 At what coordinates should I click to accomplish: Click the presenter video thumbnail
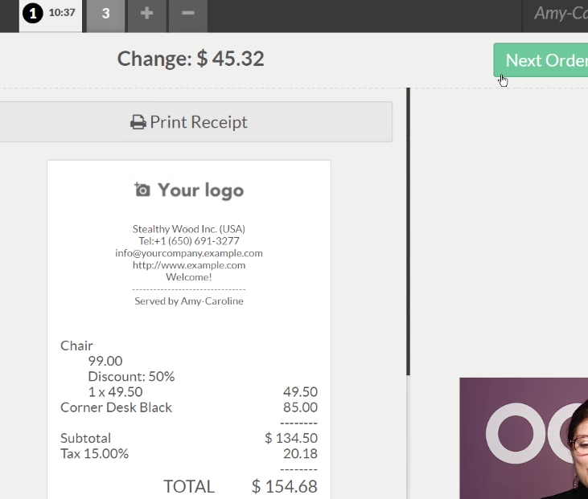(524, 438)
